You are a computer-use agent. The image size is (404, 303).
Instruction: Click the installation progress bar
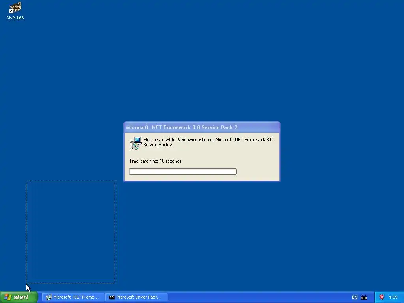pos(183,172)
